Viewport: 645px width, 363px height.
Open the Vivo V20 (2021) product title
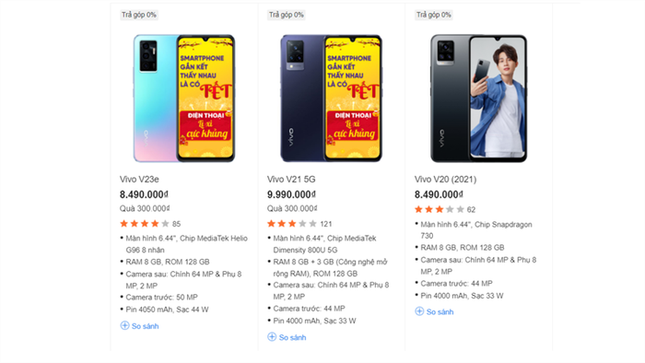pos(445,180)
